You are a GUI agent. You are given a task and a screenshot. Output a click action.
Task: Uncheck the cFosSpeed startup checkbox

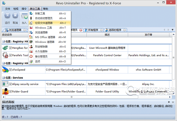coord(10,70)
